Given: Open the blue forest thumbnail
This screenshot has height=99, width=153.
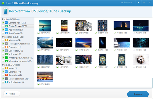Looking at the screenshot, I should point(45,60).
